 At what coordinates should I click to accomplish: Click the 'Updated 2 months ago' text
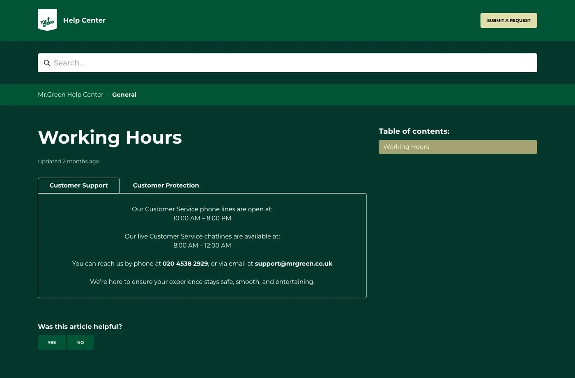[69, 161]
